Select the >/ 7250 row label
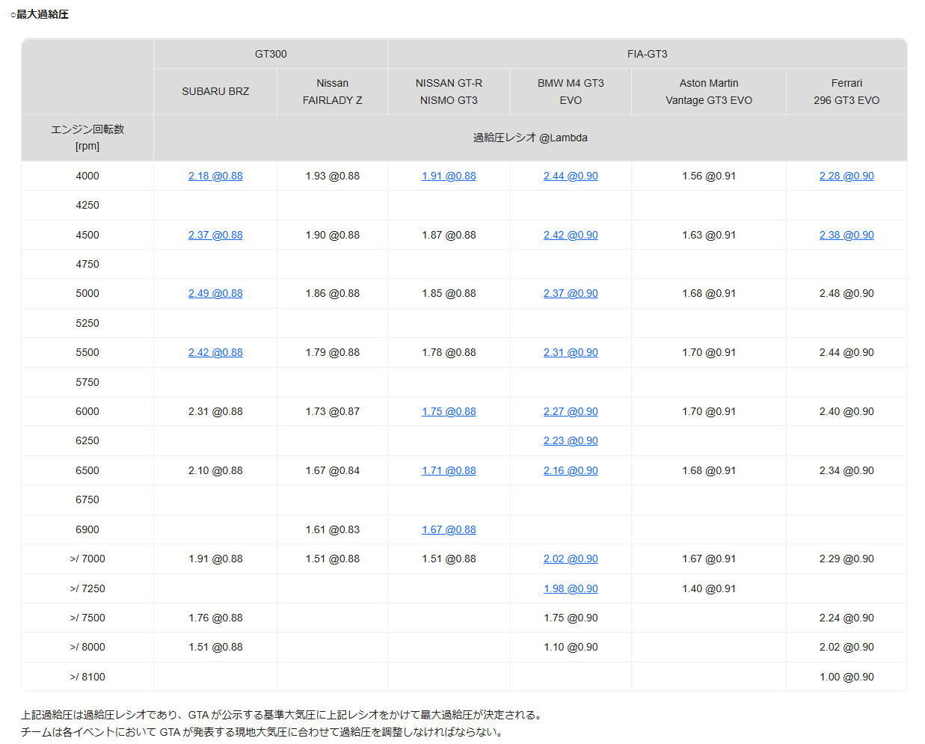925x744 pixels. pyautogui.click(x=87, y=588)
